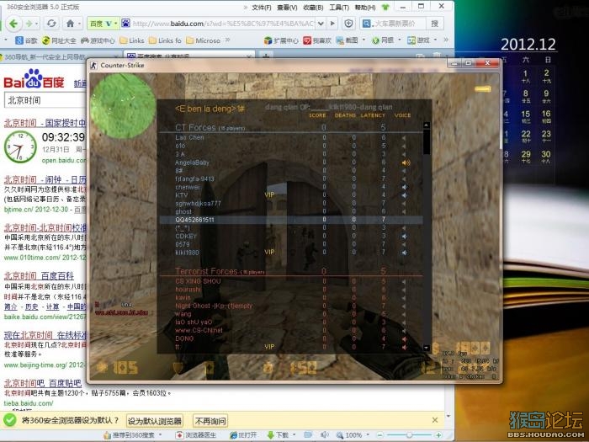The image size is (589, 442).
Task: Open the 下载 downloads manager
Action: (277, 435)
